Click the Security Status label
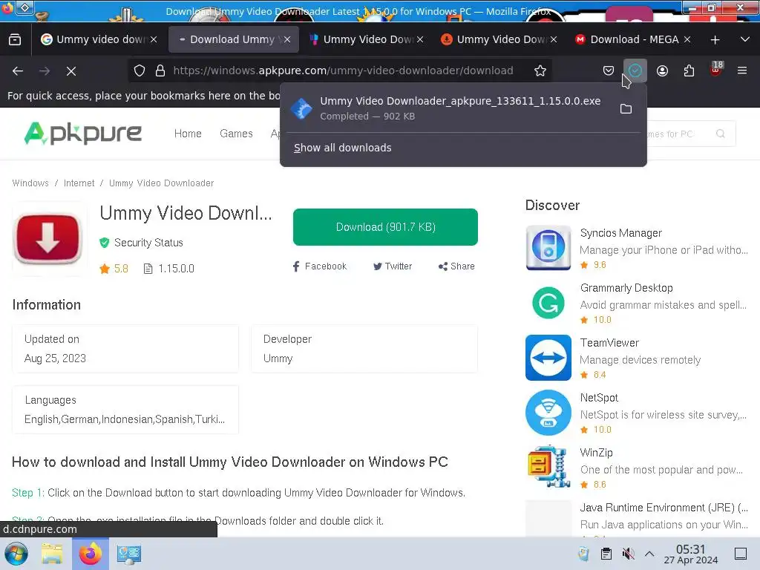 coord(148,243)
